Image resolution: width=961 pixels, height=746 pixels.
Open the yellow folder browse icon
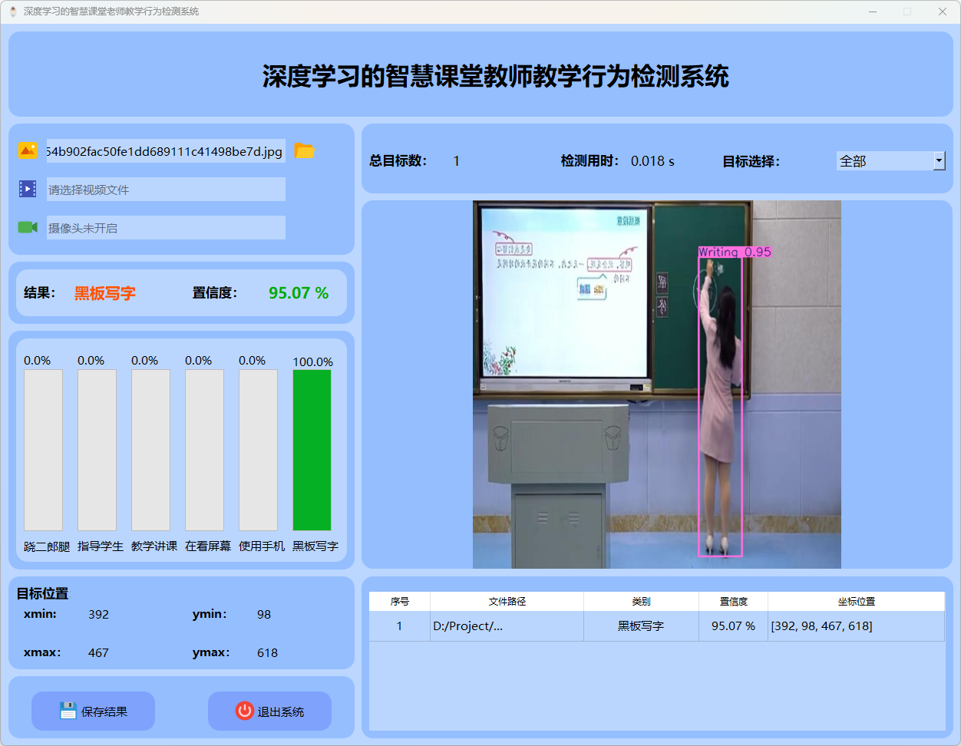305,151
